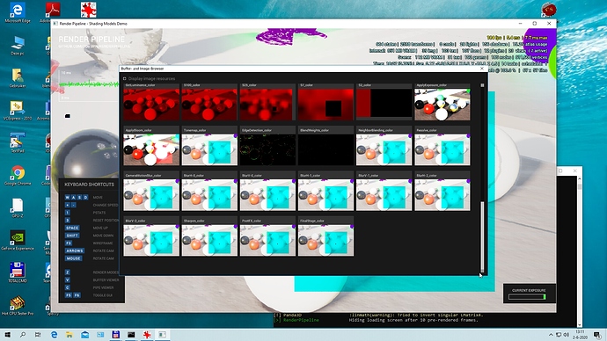Image resolution: width=607 pixels, height=341 pixels.
Task: Open Hot CPU Tester Pro desktop shortcut
Action: (x=18, y=305)
